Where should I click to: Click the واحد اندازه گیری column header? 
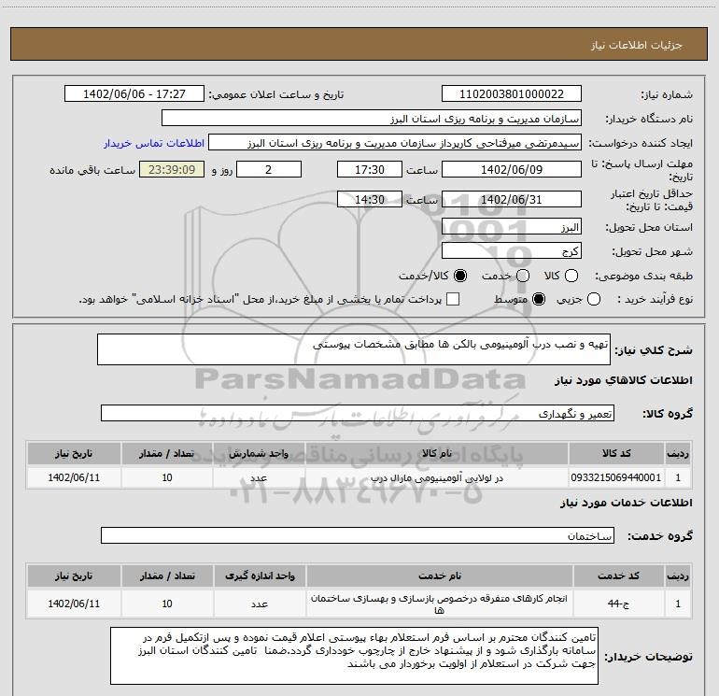[x=260, y=575]
